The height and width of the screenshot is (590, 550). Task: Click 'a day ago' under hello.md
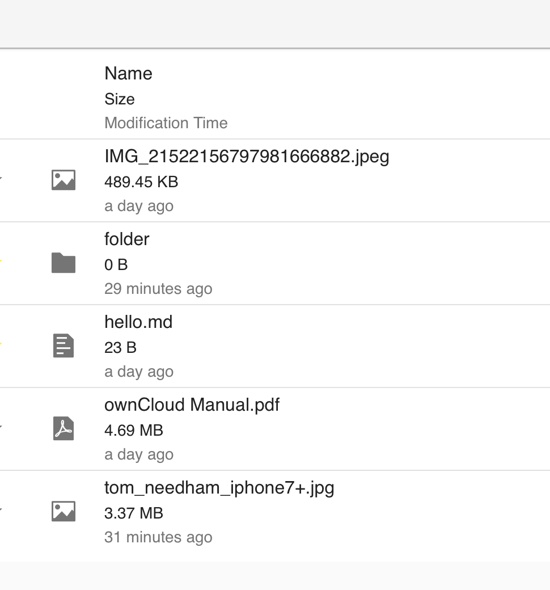pyautogui.click(x=139, y=372)
